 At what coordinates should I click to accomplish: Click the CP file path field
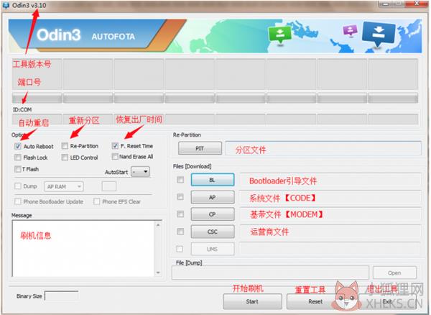click(x=330, y=214)
